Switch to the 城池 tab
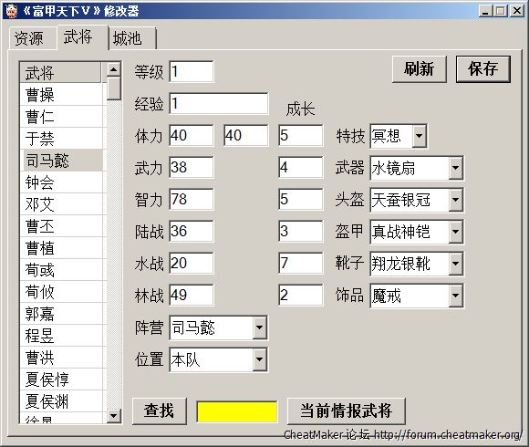This screenshot has height=447, width=529. click(132, 38)
